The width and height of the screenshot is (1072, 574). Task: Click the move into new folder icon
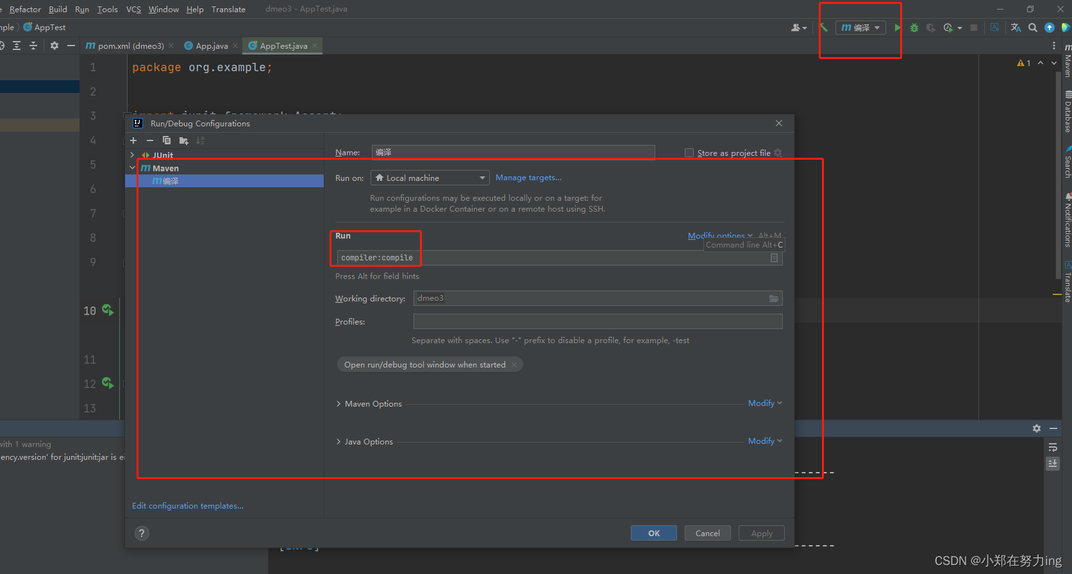click(x=184, y=140)
